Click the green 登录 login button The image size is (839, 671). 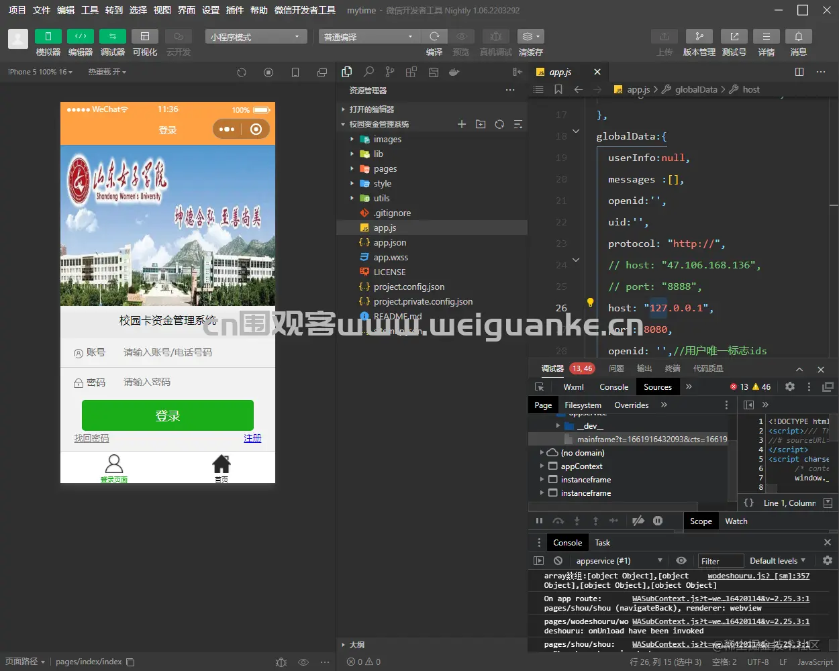(x=168, y=415)
